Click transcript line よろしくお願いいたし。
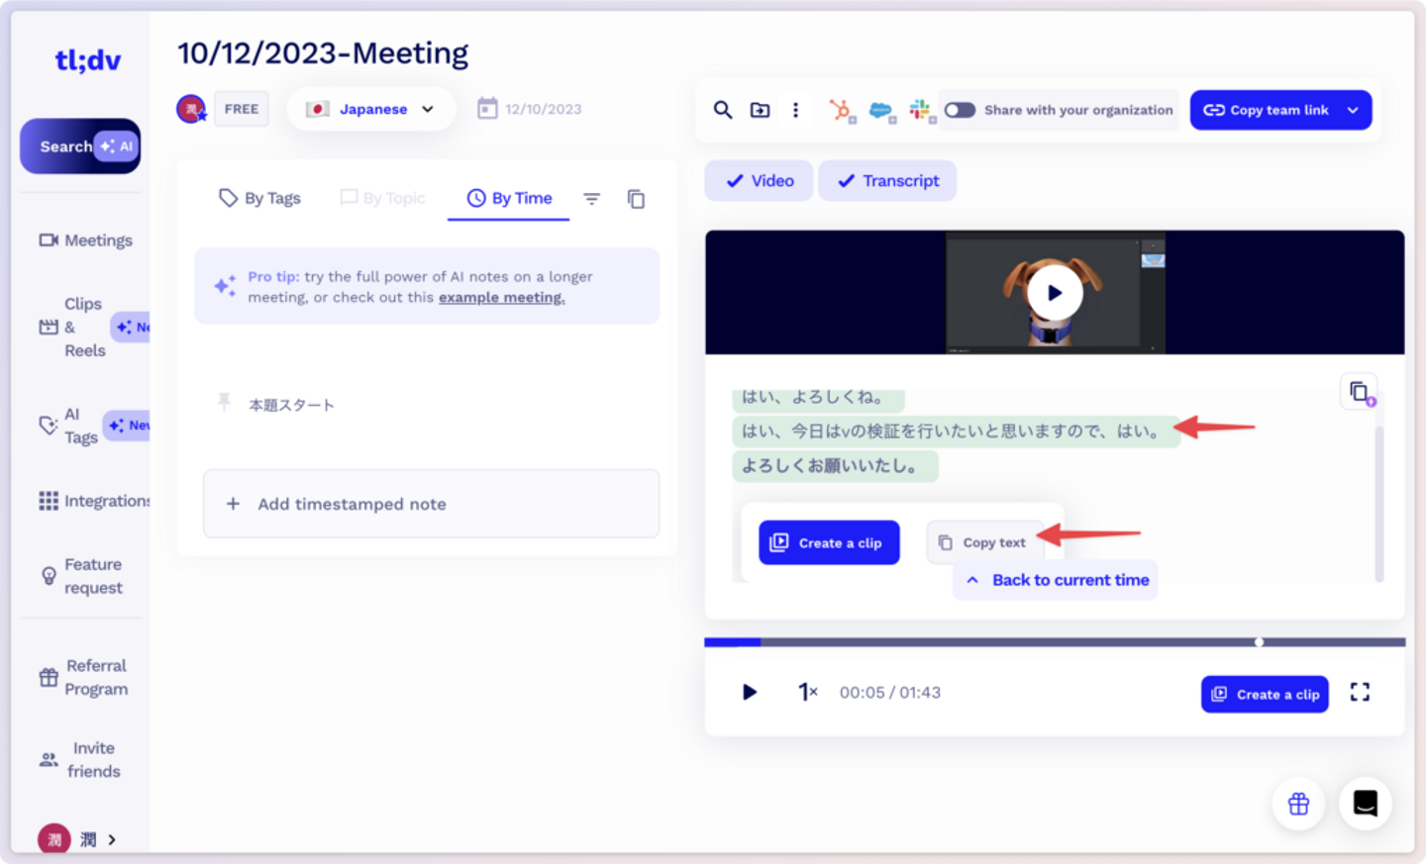1426x864 pixels. pyautogui.click(x=835, y=465)
